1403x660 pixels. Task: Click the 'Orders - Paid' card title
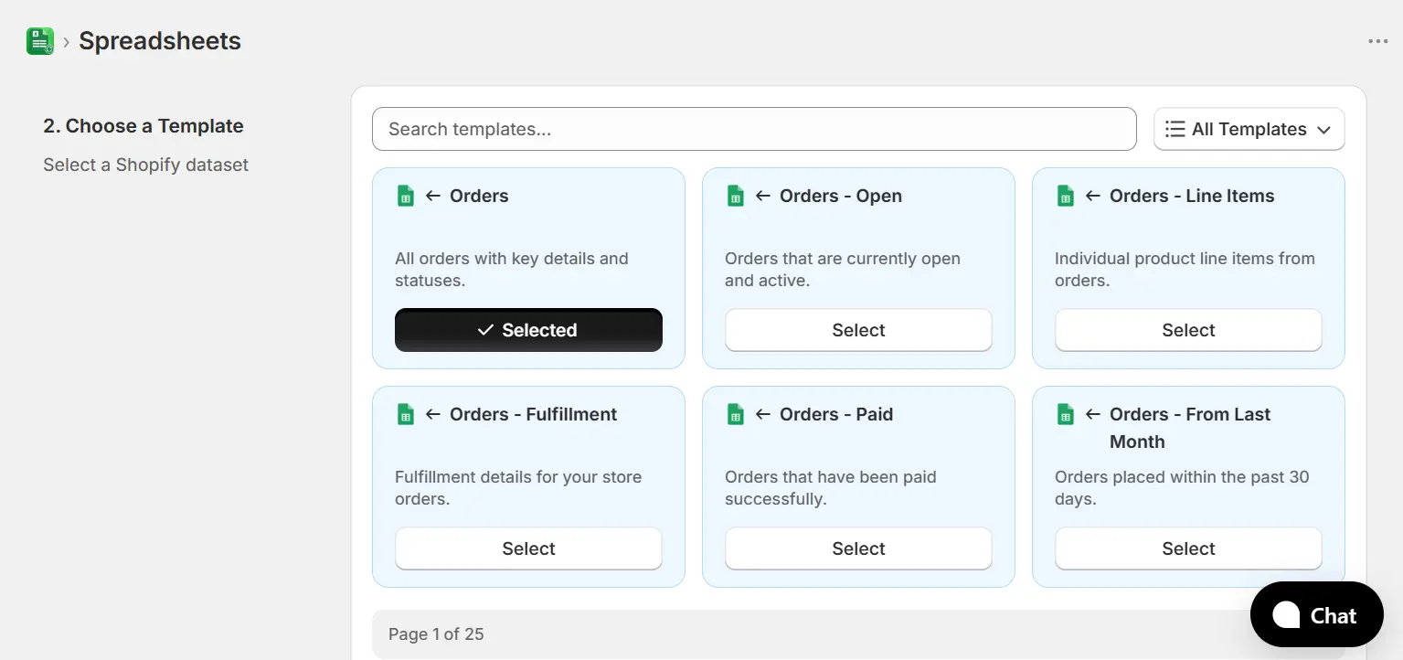[x=836, y=414]
